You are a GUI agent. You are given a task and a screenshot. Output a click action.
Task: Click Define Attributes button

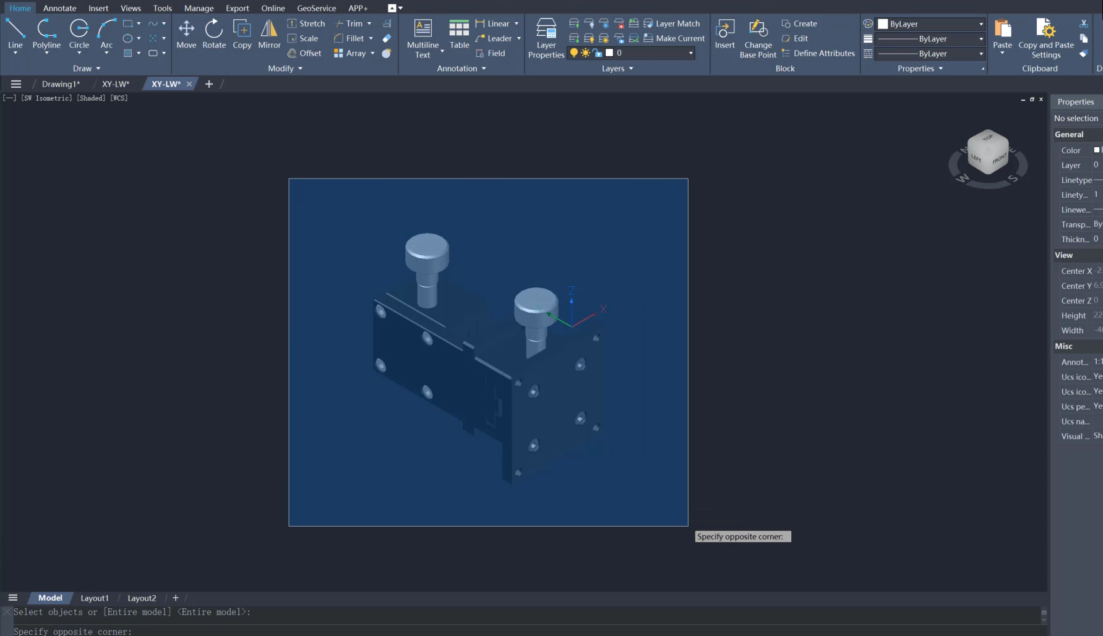(818, 53)
